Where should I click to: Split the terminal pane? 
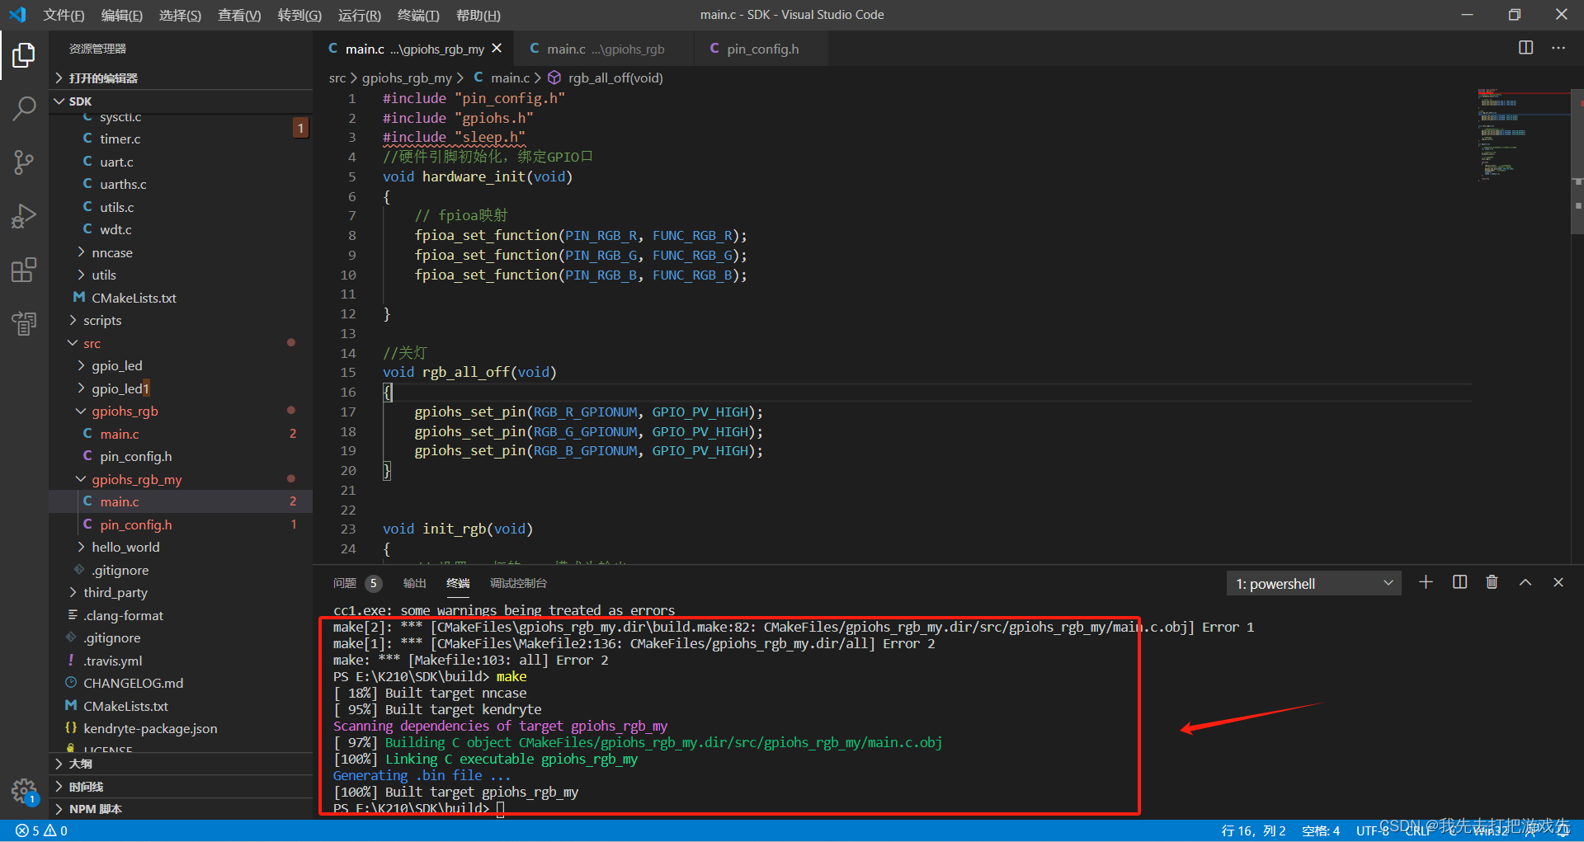pyautogui.click(x=1459, y=582)
